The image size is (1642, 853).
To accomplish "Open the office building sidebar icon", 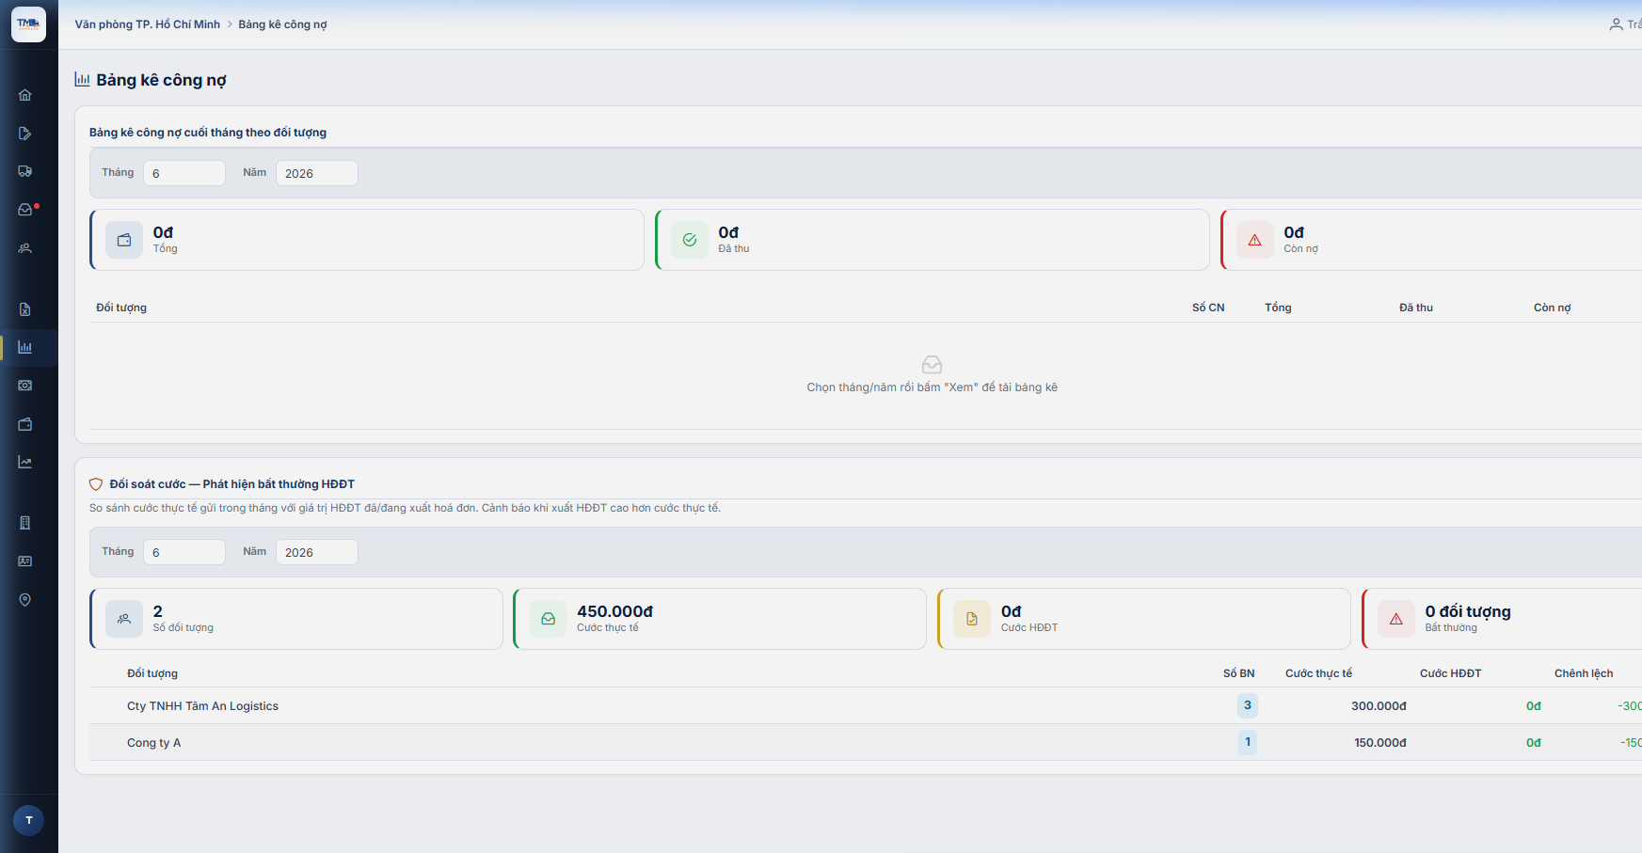I will [25, 523].
